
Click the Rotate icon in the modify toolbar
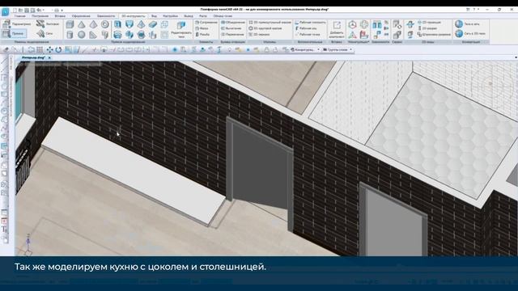pyautogui.click(x=58, y=50)
